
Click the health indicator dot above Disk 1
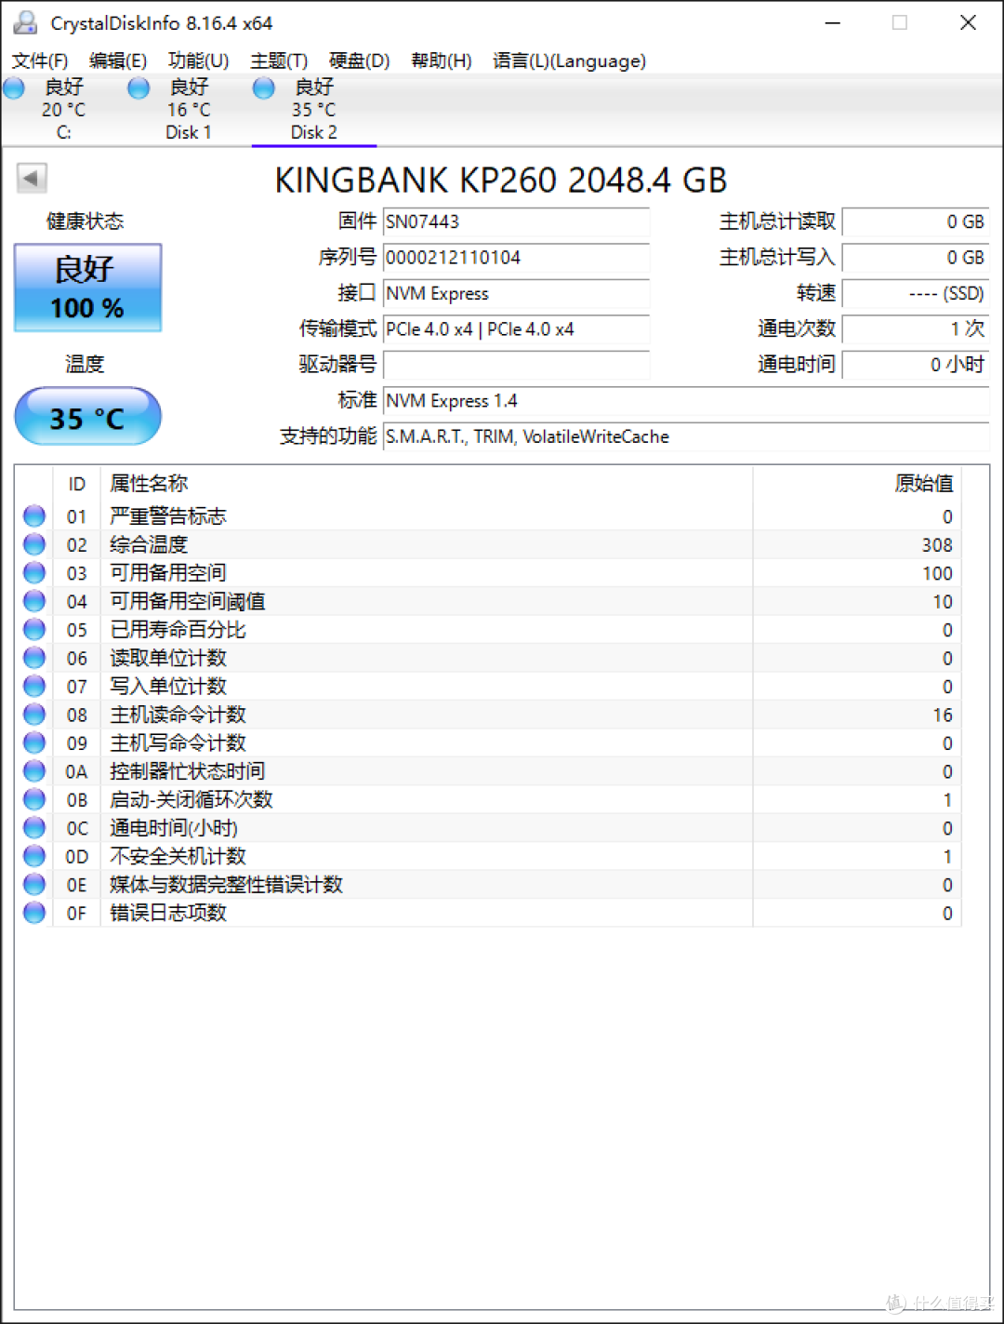[x=138, y=87]
